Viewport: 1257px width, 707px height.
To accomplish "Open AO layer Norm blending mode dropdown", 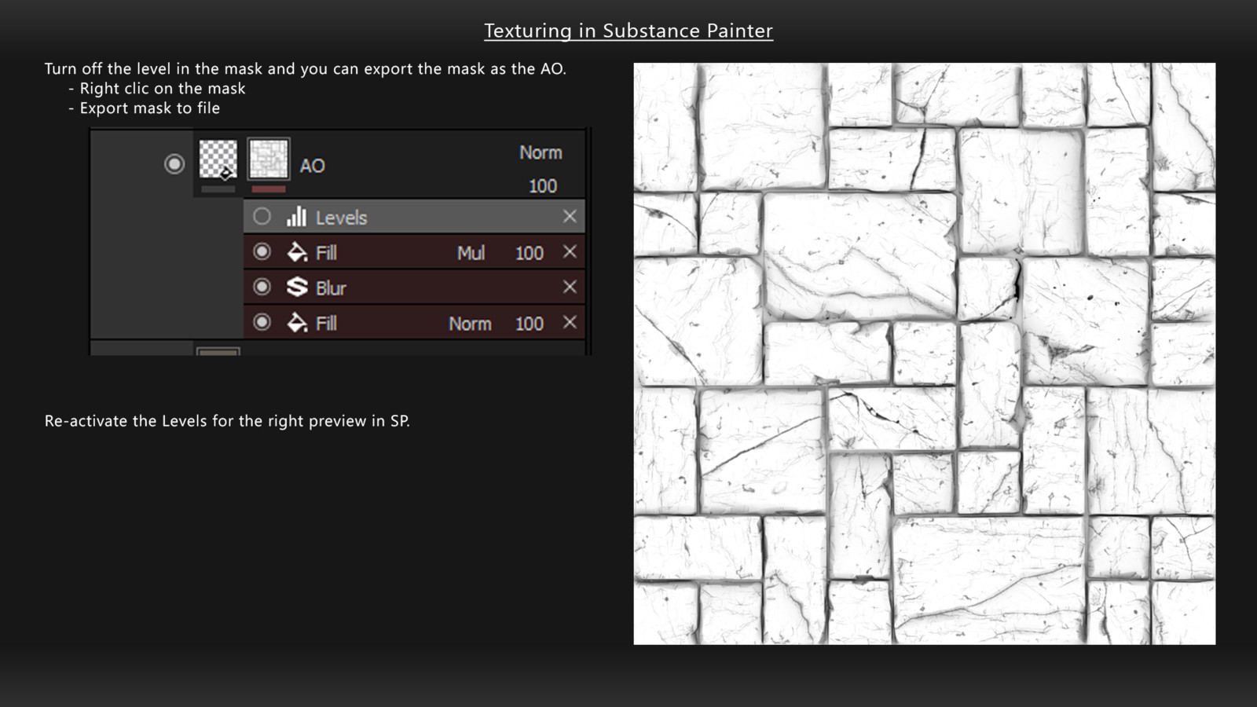I will coord(541,152).
